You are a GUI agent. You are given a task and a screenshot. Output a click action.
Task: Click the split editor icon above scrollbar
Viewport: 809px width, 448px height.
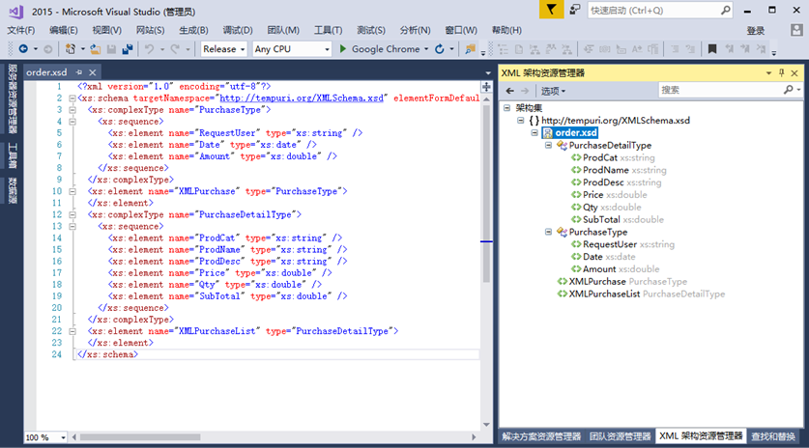(x=486, y=87)
